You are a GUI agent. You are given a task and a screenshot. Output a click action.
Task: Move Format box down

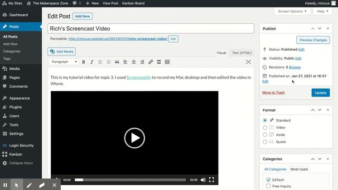320,110
